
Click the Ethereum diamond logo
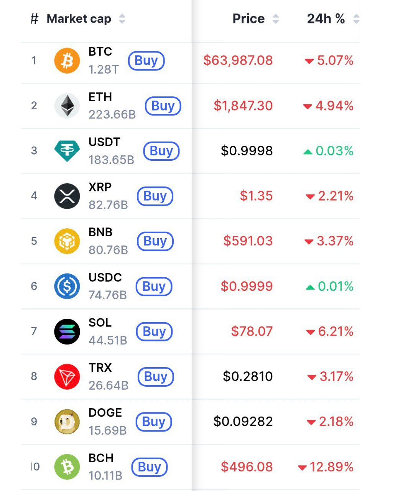coord(67,105)
